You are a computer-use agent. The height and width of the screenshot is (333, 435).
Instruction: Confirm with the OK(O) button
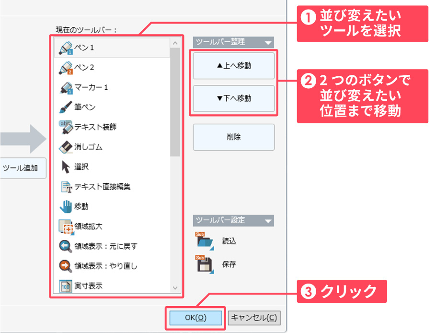(195, 318)
